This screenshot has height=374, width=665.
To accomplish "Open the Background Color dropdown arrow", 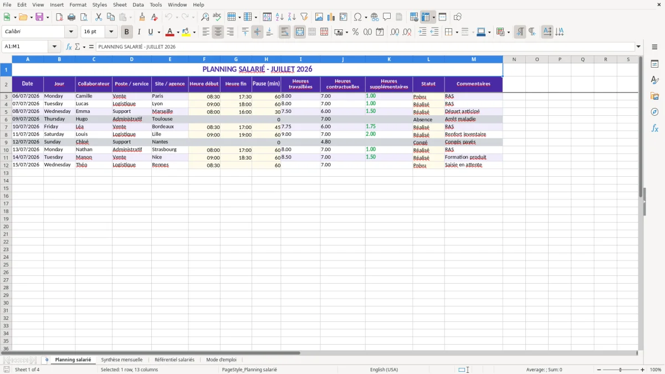I will click(194, 32).
